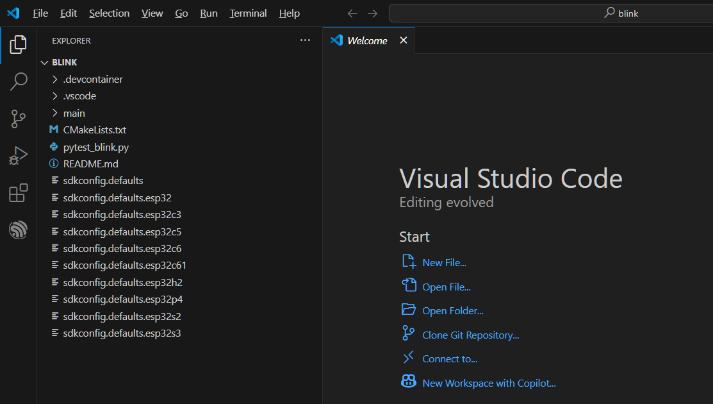The height and width of the screenshot is (404, 713).
Task: Go back with the left arrow
Action: point(352,13)
